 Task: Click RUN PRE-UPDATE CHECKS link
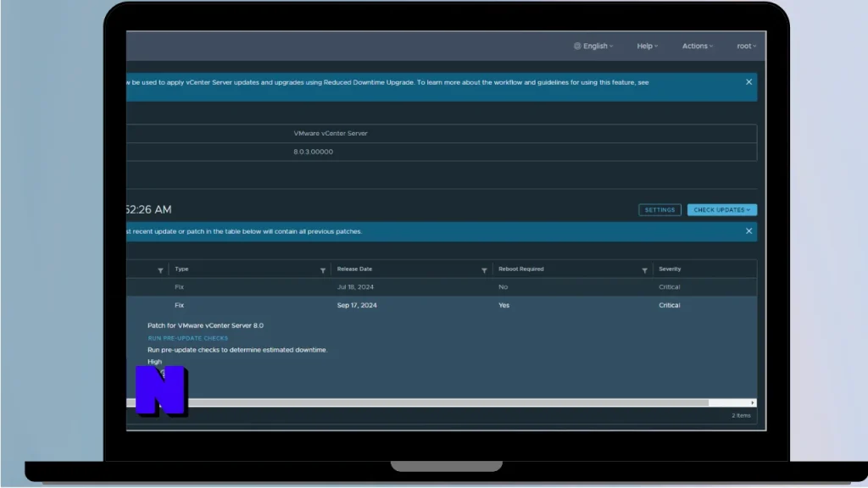coord(187,338)
